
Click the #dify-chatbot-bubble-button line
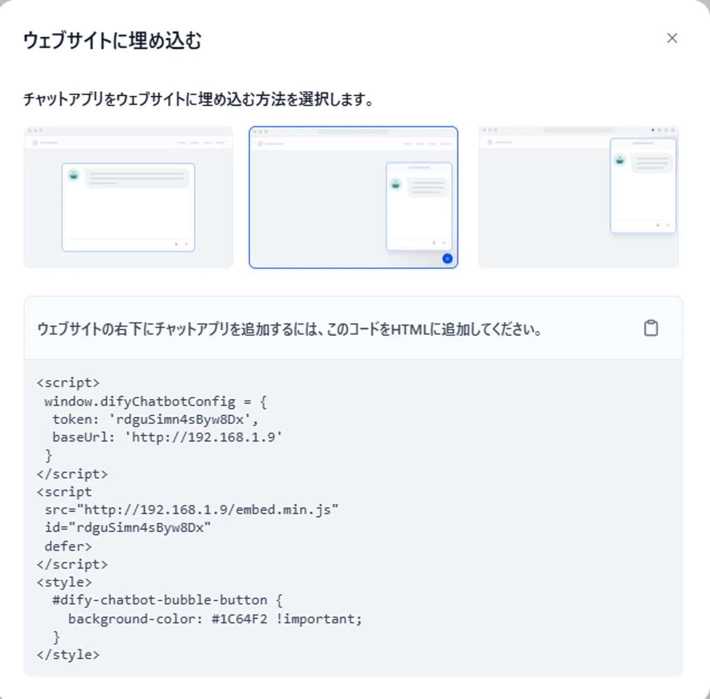coord(167,600)
